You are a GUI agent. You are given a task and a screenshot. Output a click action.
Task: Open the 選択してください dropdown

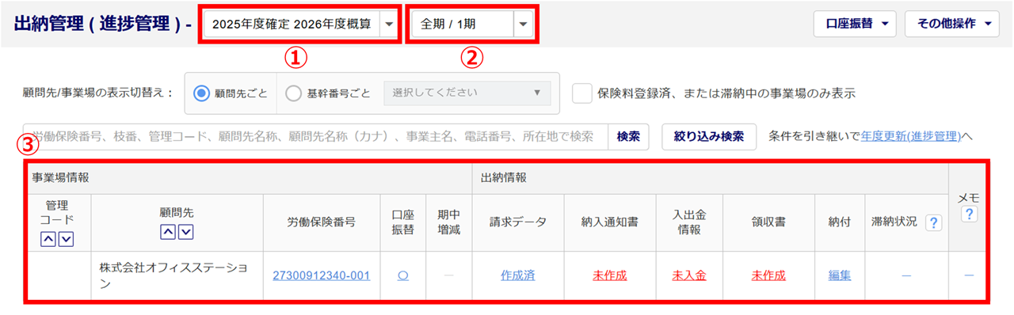click(x=467, y=93)
